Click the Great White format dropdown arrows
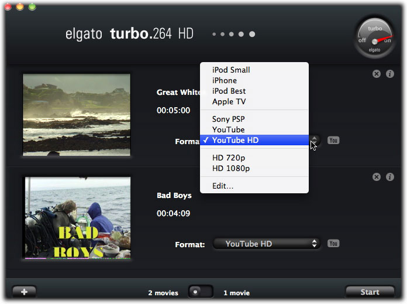Image resolution: width=407 pixels, height=304 pixels. click(x=315, y=140)
